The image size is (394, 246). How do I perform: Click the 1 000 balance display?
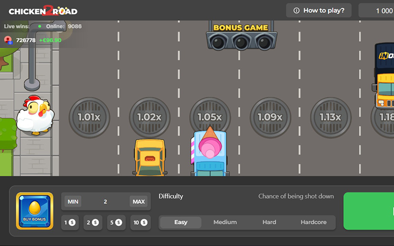click(376, 10)
